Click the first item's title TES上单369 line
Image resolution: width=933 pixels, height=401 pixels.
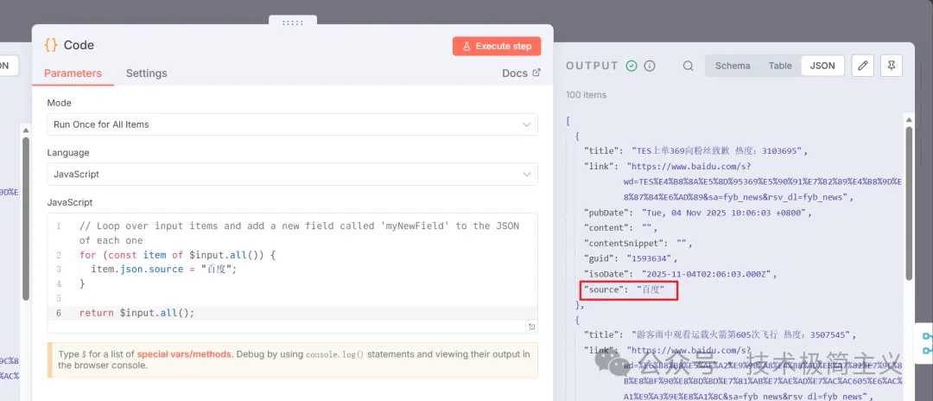[695, 150]
